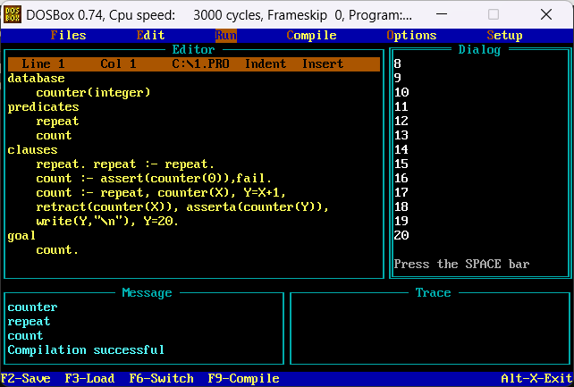Click the DOSBox icon in title bar
Screen dimensions: 574x387
[13, 14]
